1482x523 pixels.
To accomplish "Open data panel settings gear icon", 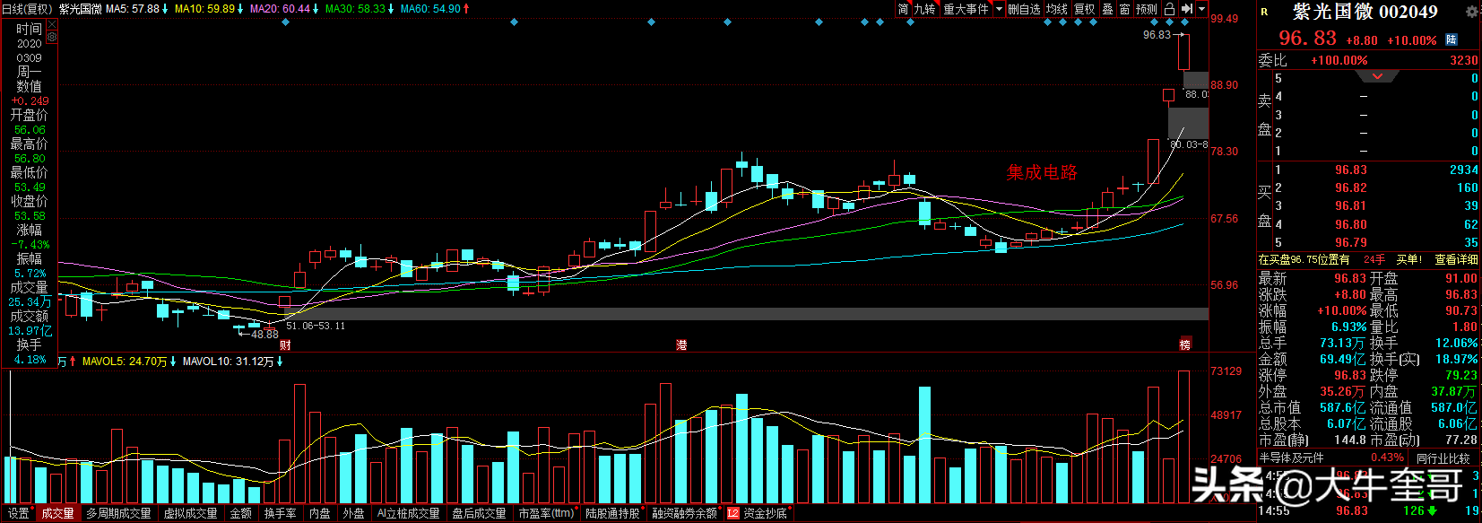I will point(52,38).
